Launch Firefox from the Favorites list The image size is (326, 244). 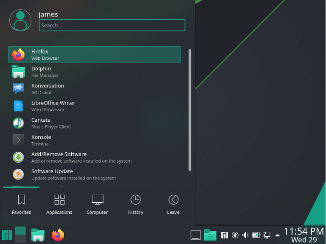click(x=94, y=55)
